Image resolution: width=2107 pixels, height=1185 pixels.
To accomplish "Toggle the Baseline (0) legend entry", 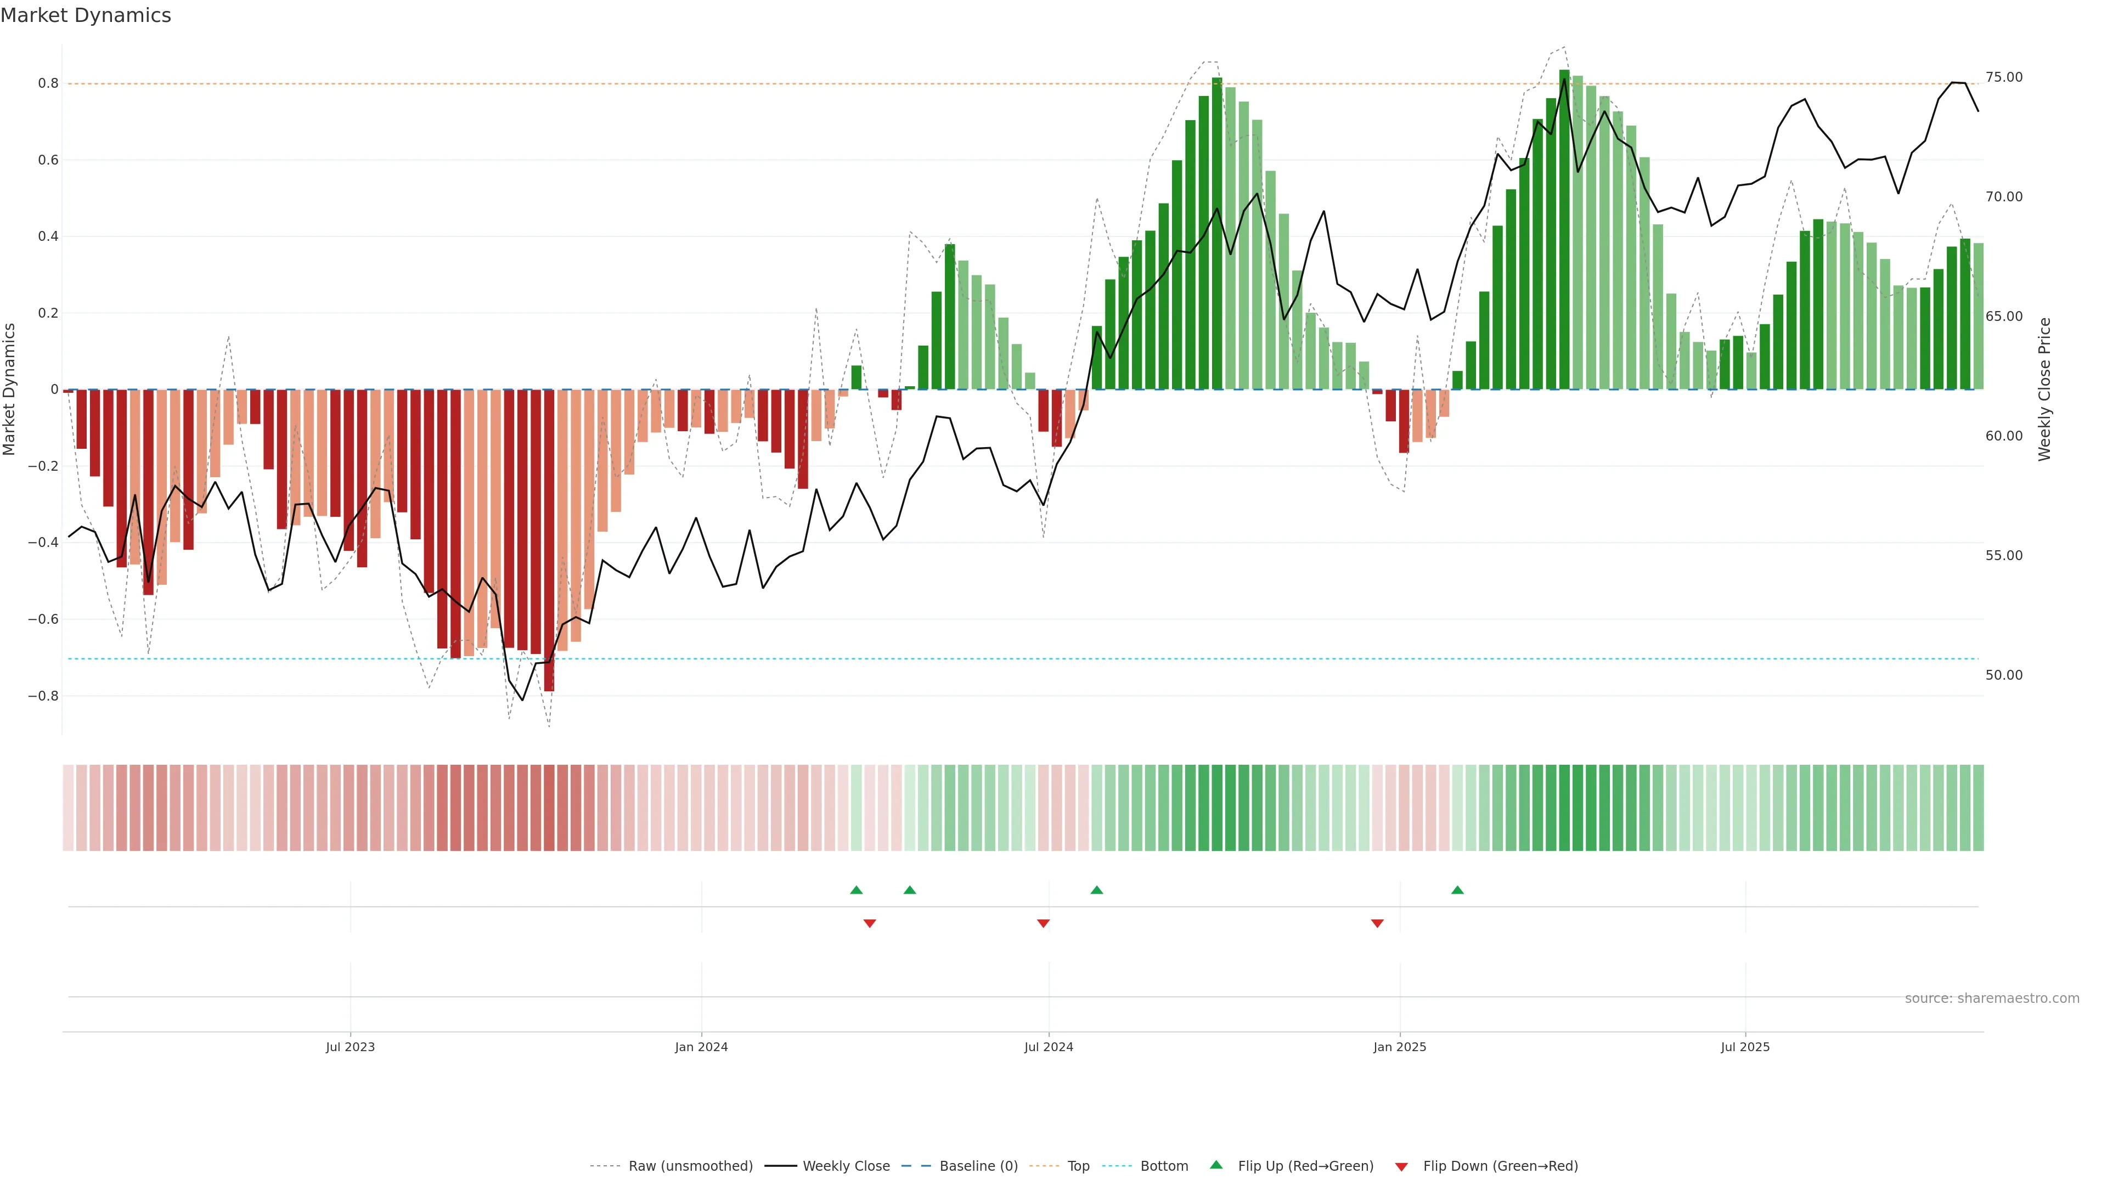I will tap(978, 1166).
